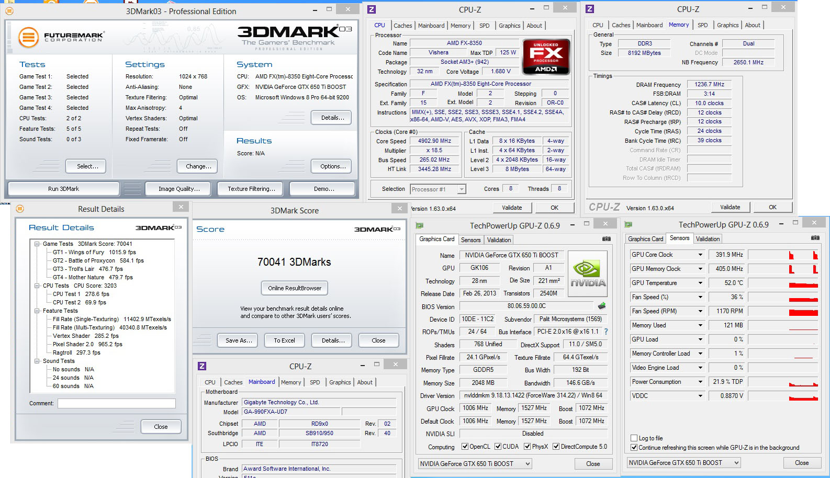The width and height of the screenshot is (830, 478).
Task: Click the Change... settings button
Action: click(197, 166)
